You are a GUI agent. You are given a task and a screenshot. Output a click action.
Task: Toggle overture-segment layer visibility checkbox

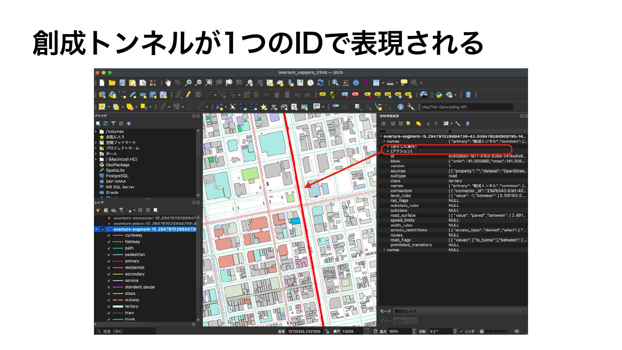103,229
